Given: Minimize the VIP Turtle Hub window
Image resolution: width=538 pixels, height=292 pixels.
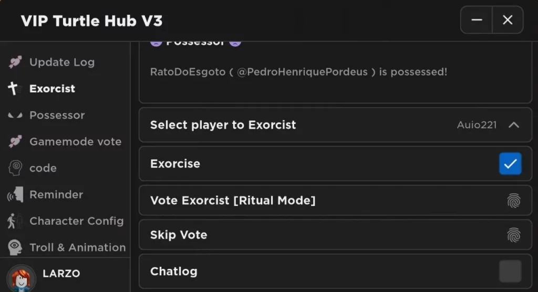Looking at the screenshot, I should coord(477,20).
